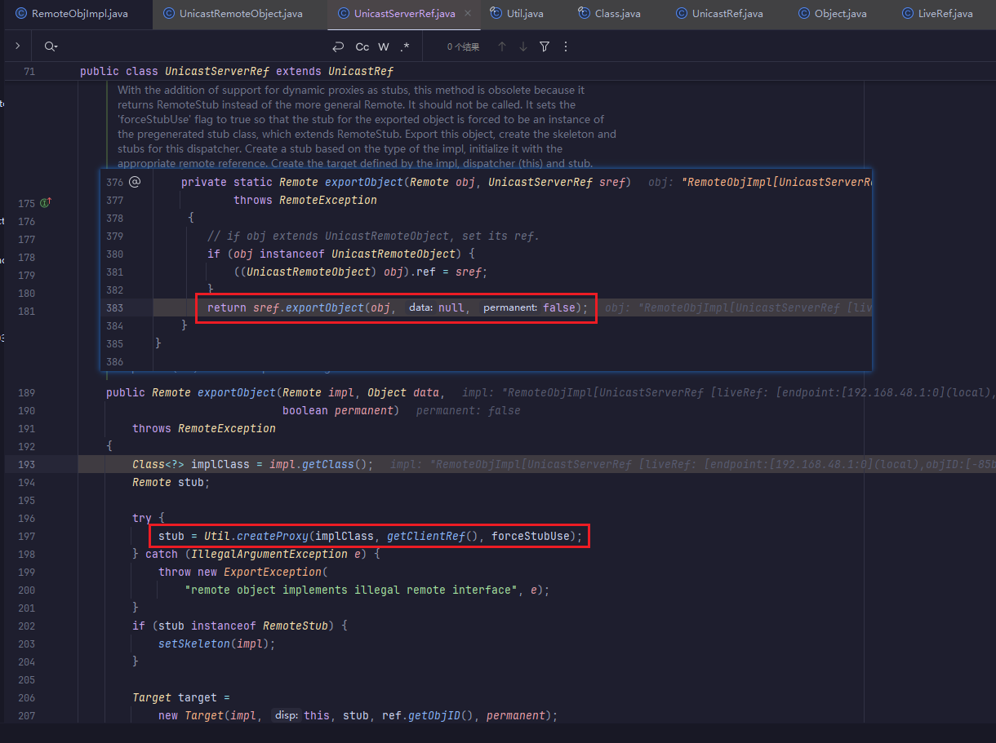
Task: Open the search bar more options menu
Action: (x=566, y=47)
